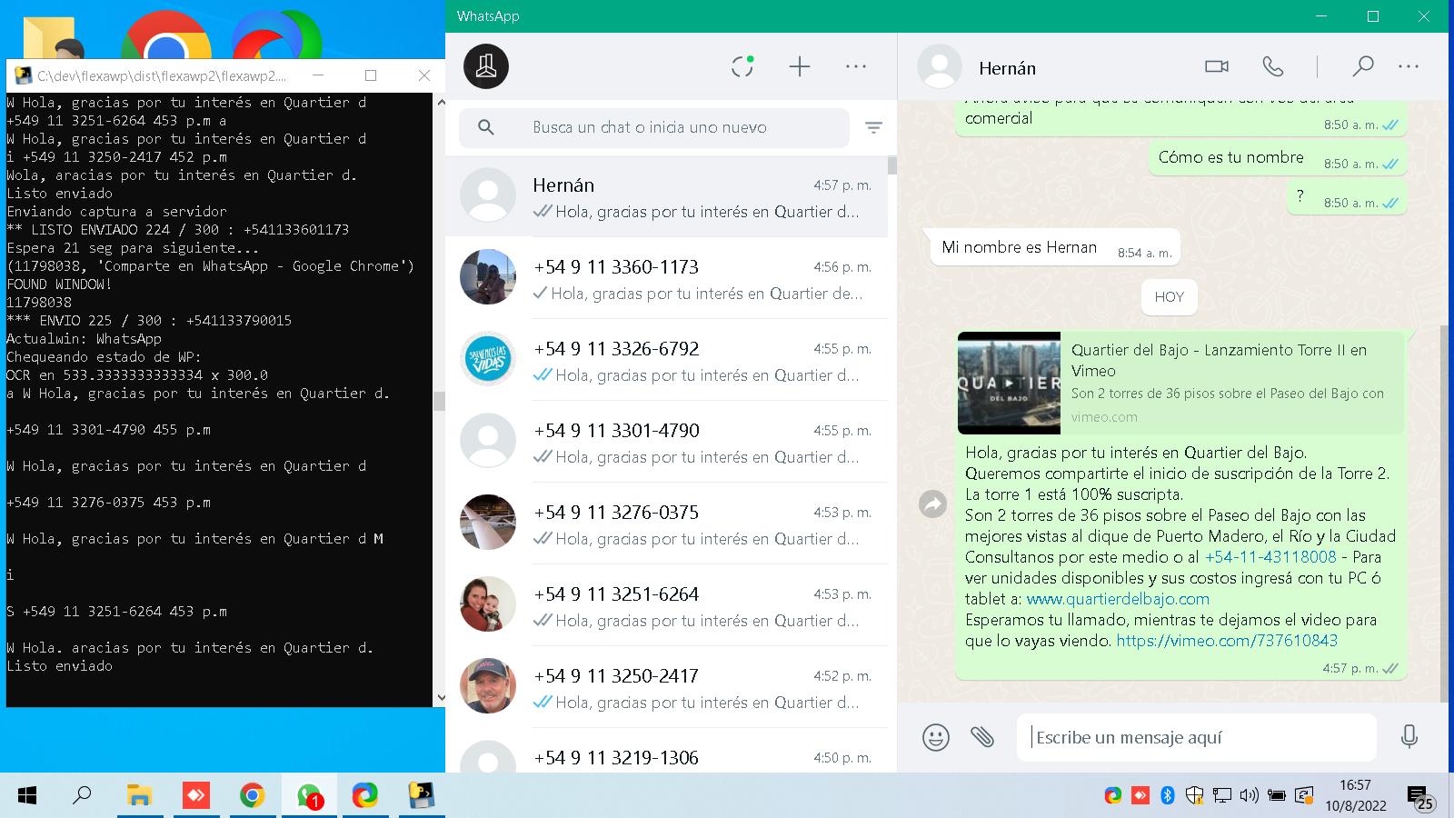
Task: Open conversation options menu dots
Action: pos(1409,66)
